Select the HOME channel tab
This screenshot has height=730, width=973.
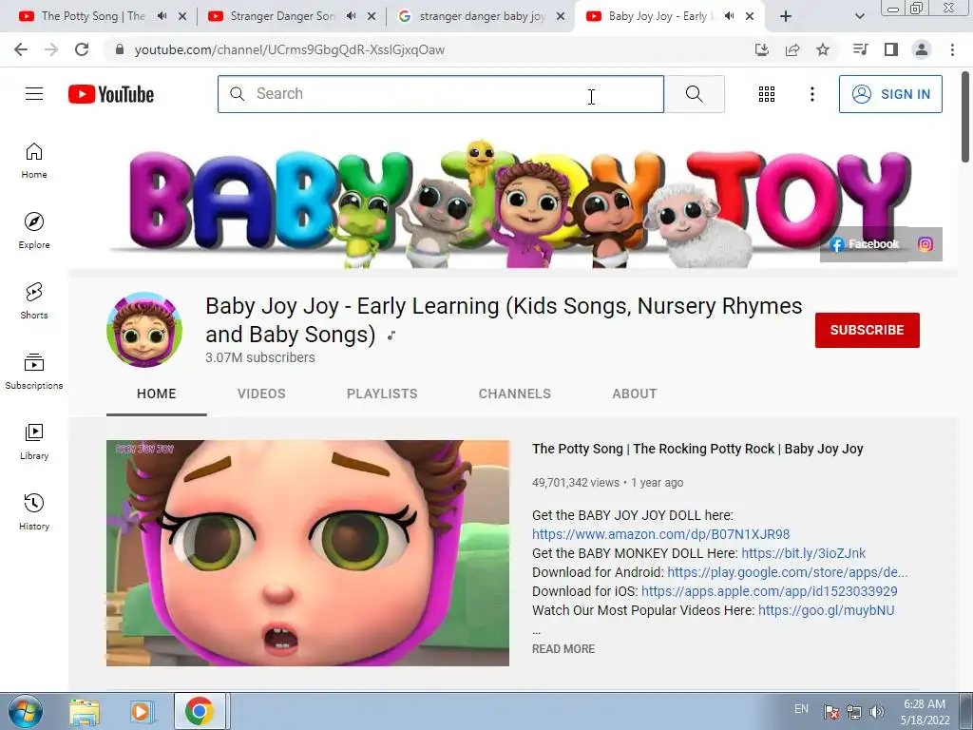(157, 394)
